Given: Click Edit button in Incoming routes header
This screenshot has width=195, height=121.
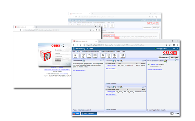Looking at the screenshot, I should pos(144,60).
